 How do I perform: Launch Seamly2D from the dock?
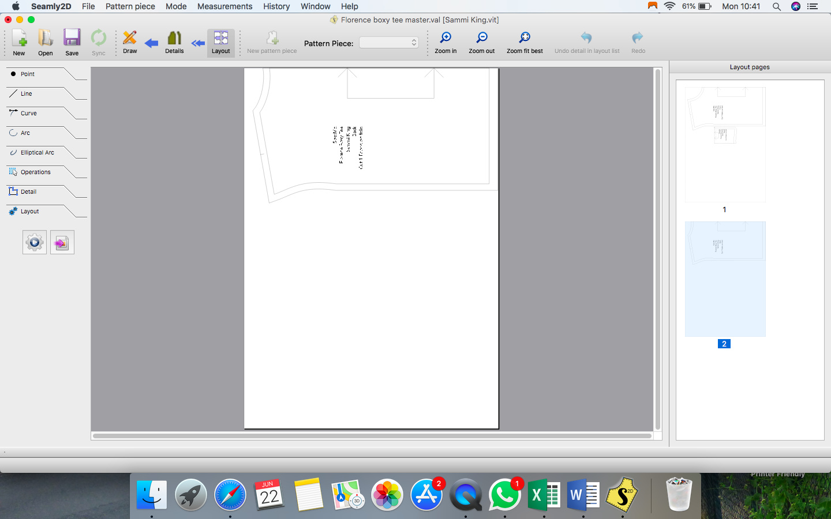pyautogui.click(x=622, y=495)
